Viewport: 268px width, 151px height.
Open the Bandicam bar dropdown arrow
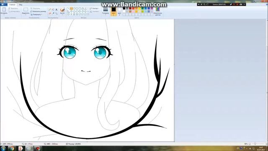(198, 5)
